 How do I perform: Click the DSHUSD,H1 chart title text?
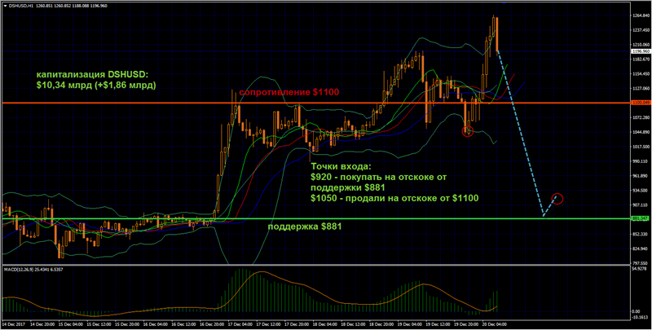pyautogui.click(x=20, y=6)
